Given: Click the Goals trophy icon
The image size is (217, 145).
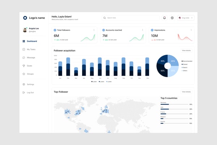Looking at the screenshot, I should (x=24, y=66).
